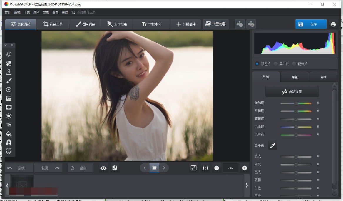The height and width of the screenshot is (201, 343).
Task: Select the portrait head silhouette tool
Action: [x=9, y=143]
